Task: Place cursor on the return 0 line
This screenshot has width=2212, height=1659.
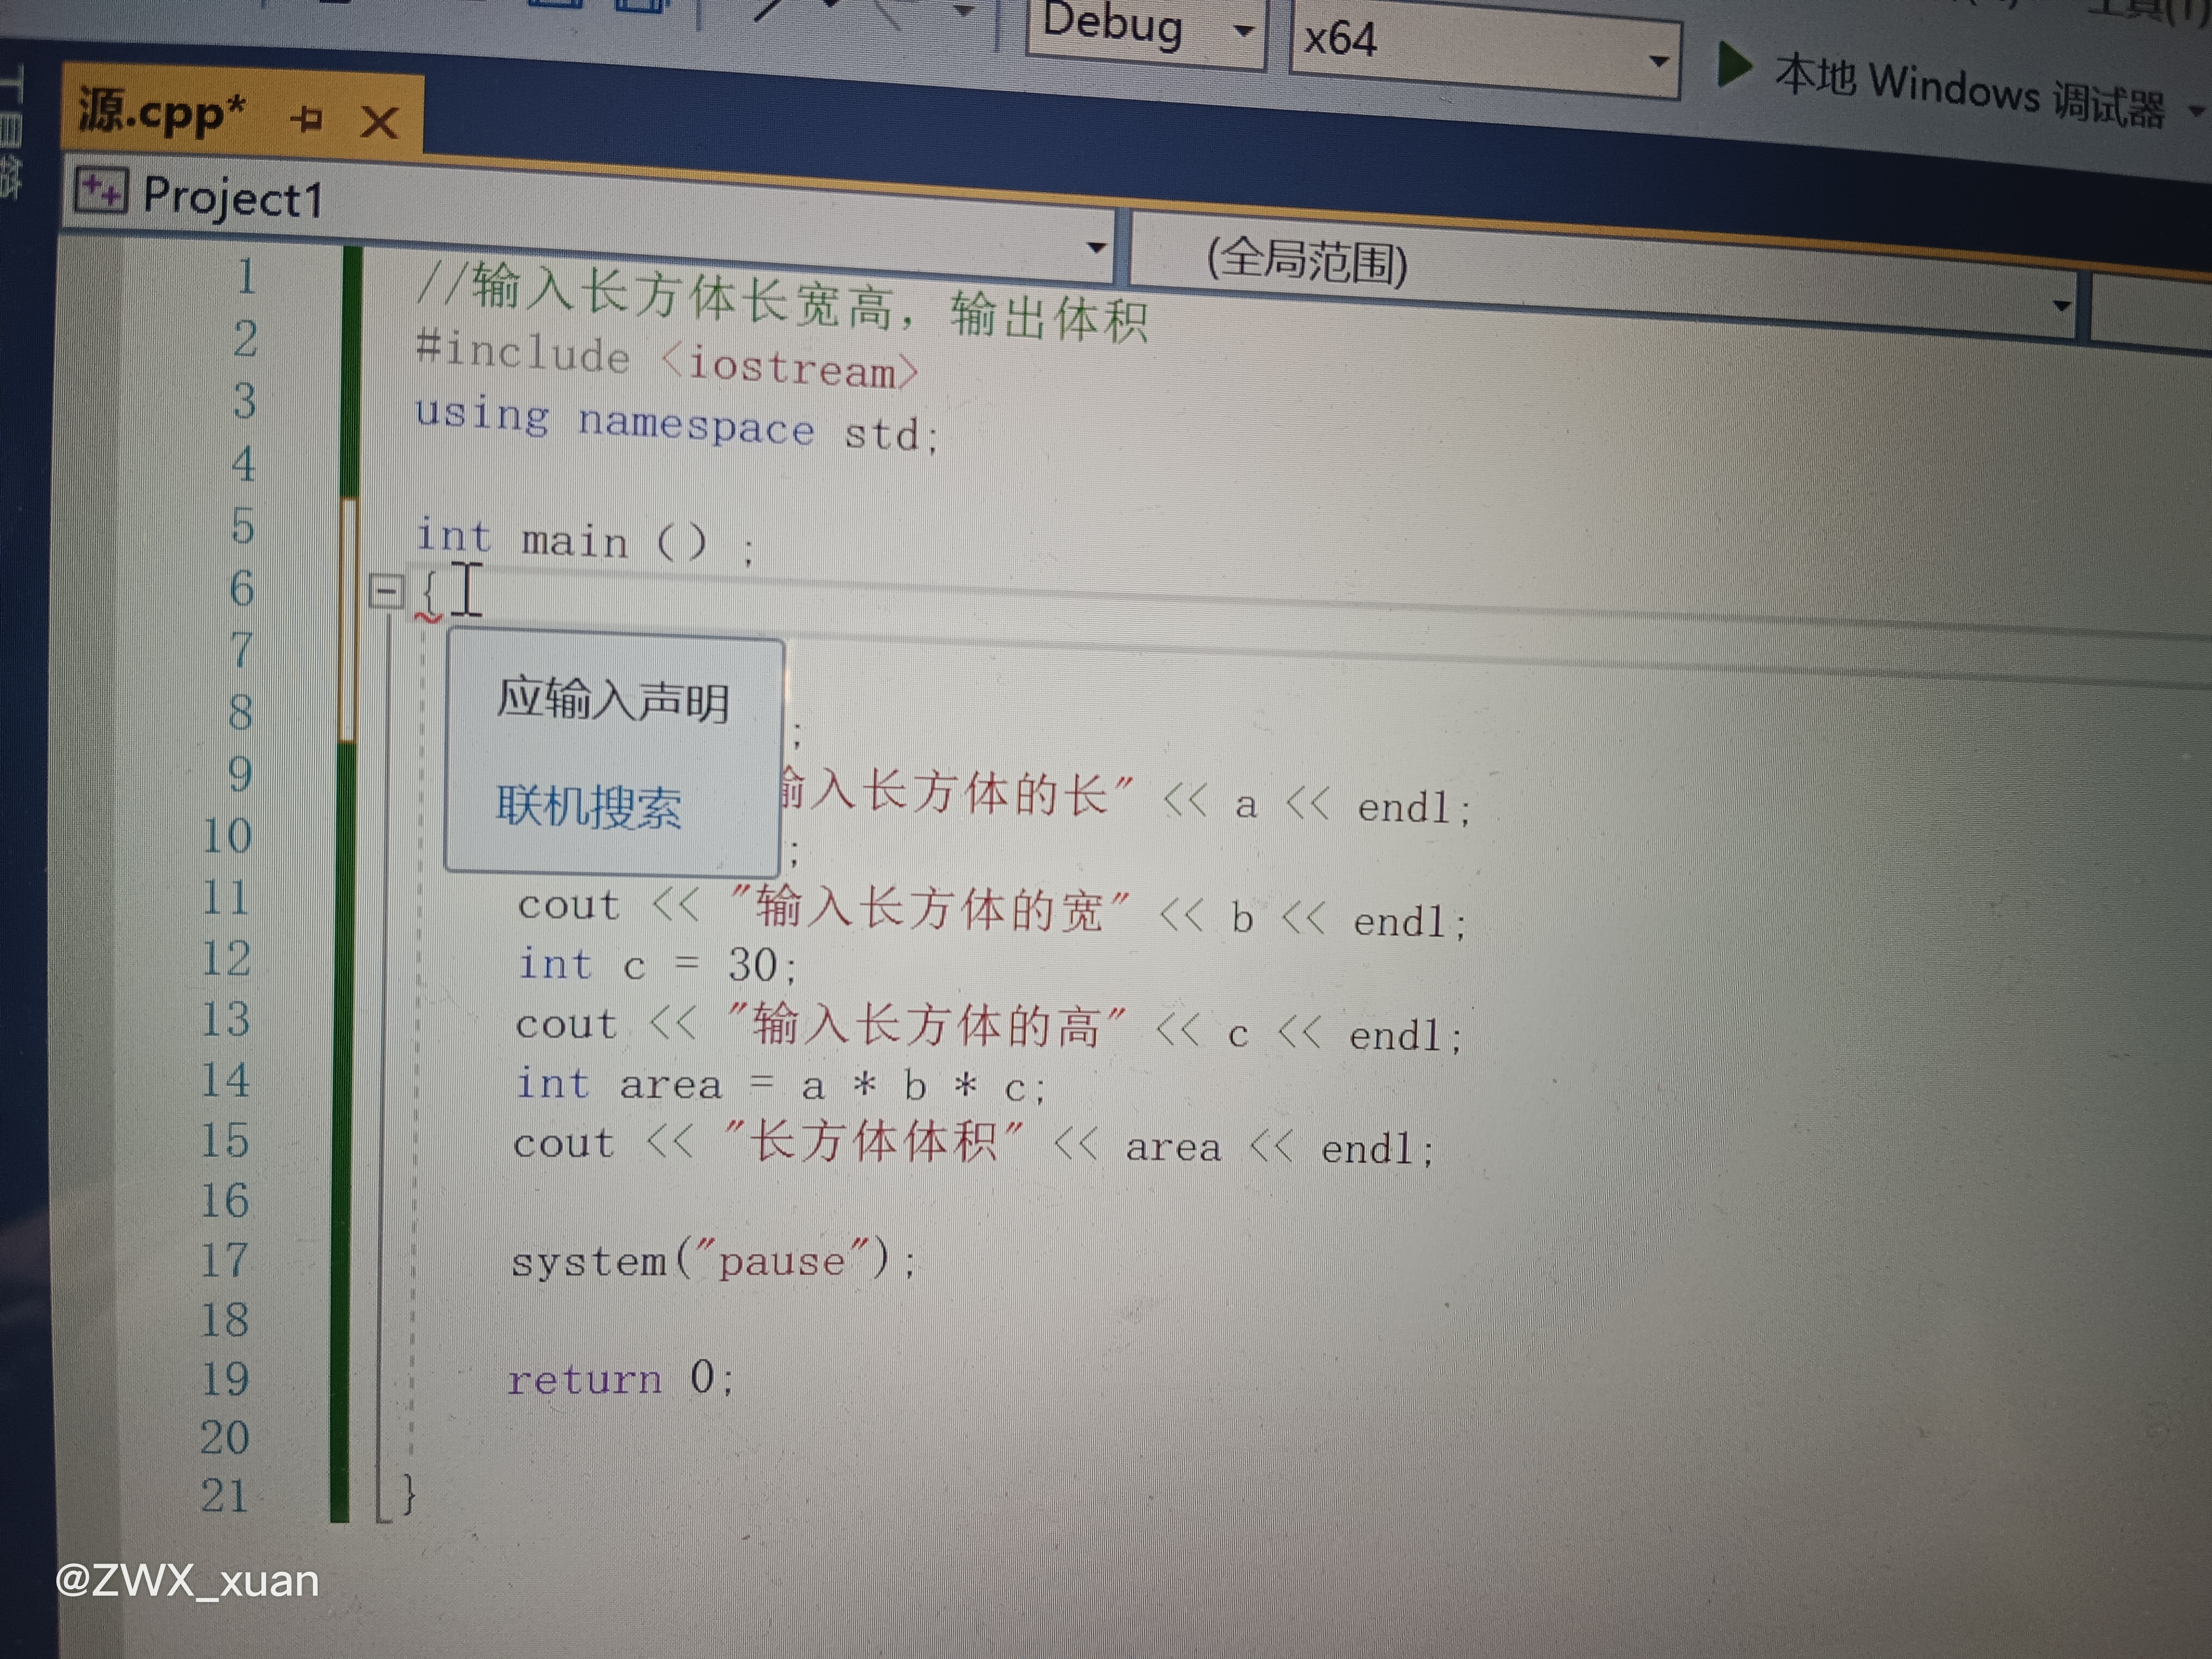Action: pos(620,1379)
